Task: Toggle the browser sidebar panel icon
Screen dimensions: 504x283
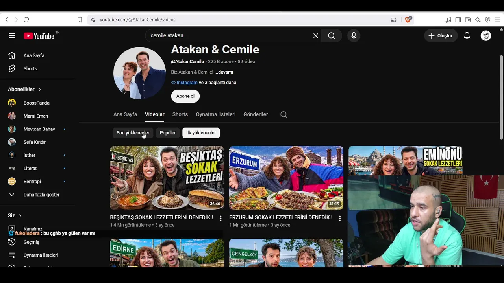Action: point(458,20)
